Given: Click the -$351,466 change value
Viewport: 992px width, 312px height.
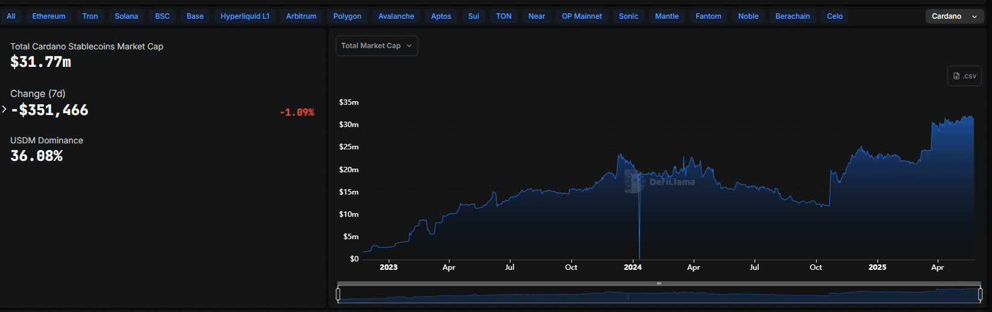Looking at the screenshot, I should (x=49, y=110).
